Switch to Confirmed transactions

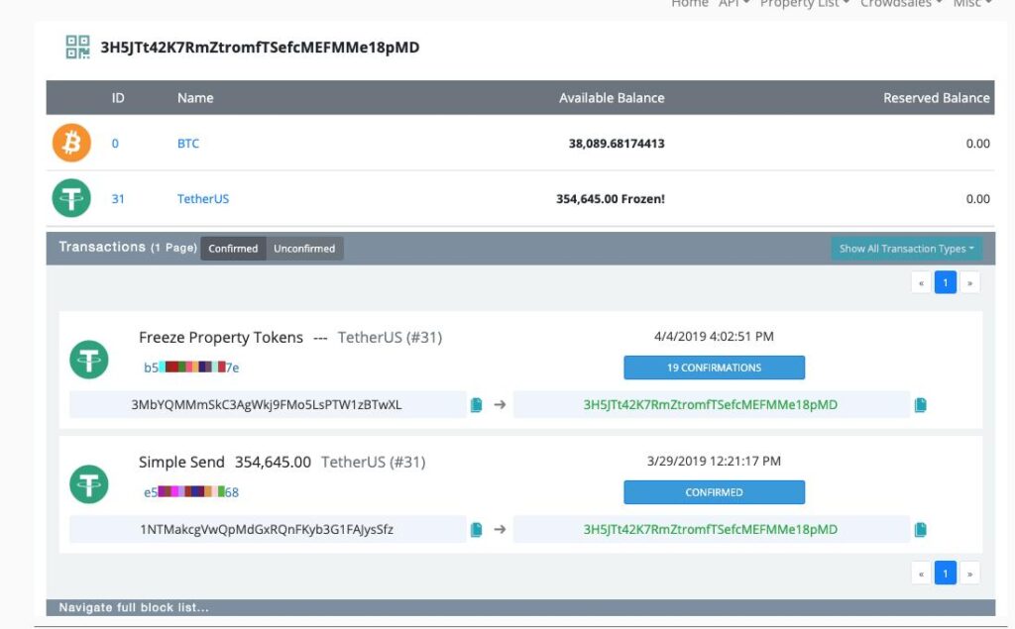point(233,249)
